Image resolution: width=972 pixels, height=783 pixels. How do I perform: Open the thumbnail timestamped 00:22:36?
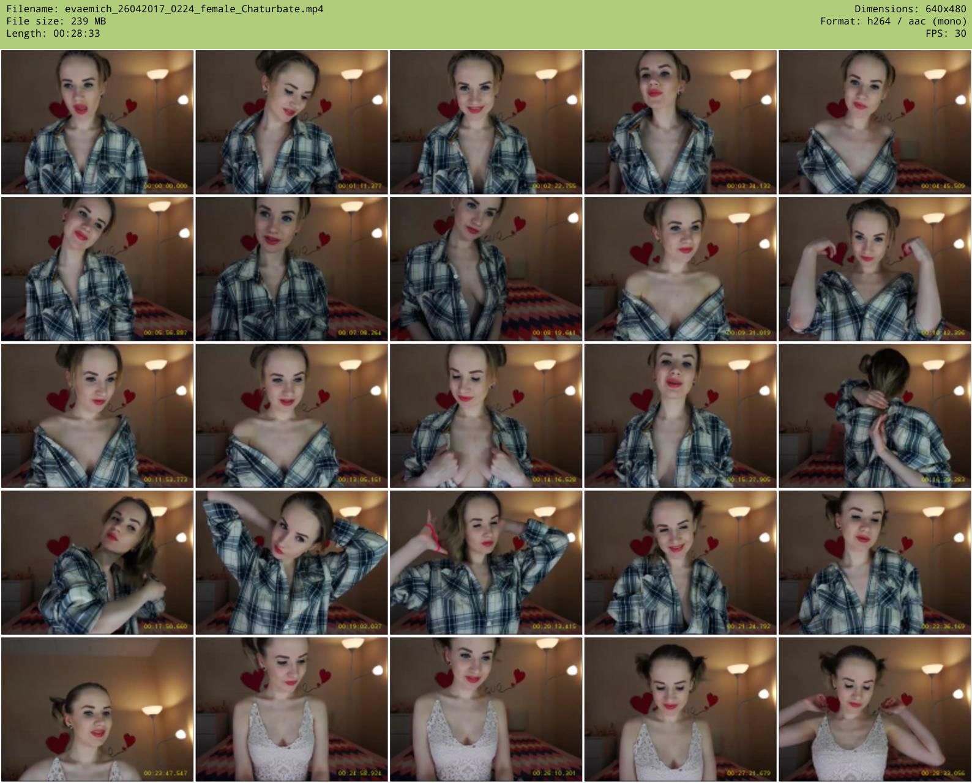point(875,562)
